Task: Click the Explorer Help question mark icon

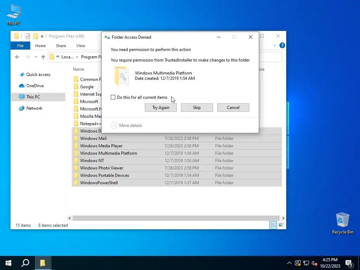Action: [x=282, y=45]
